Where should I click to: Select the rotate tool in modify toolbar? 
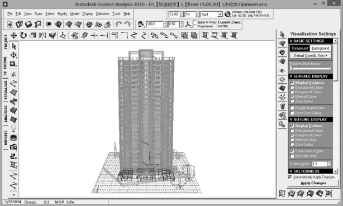coord(23,35)
